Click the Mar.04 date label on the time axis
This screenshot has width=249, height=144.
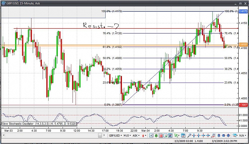[x=145, y=131]
